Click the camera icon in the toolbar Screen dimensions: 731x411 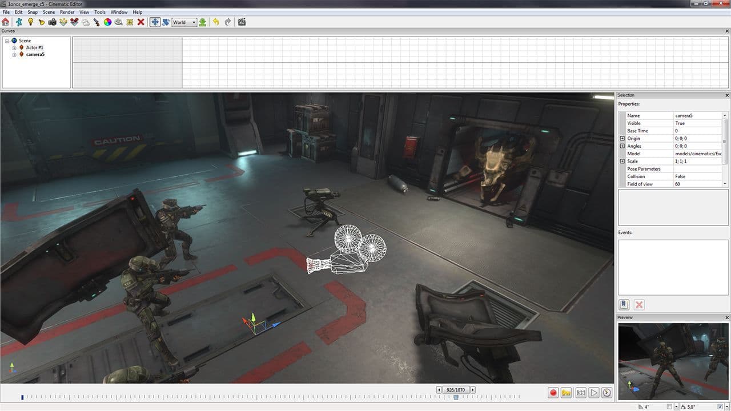[52, 22]
